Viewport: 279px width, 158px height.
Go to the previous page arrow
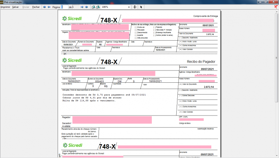[x=49, y=7]
